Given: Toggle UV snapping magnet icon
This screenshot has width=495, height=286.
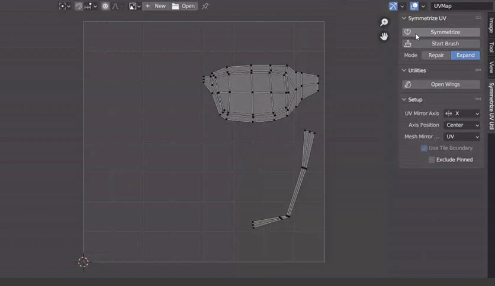Looking at the screenshot, I should click(x=79, y=6).
